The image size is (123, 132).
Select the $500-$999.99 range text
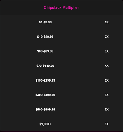point(45,110)
